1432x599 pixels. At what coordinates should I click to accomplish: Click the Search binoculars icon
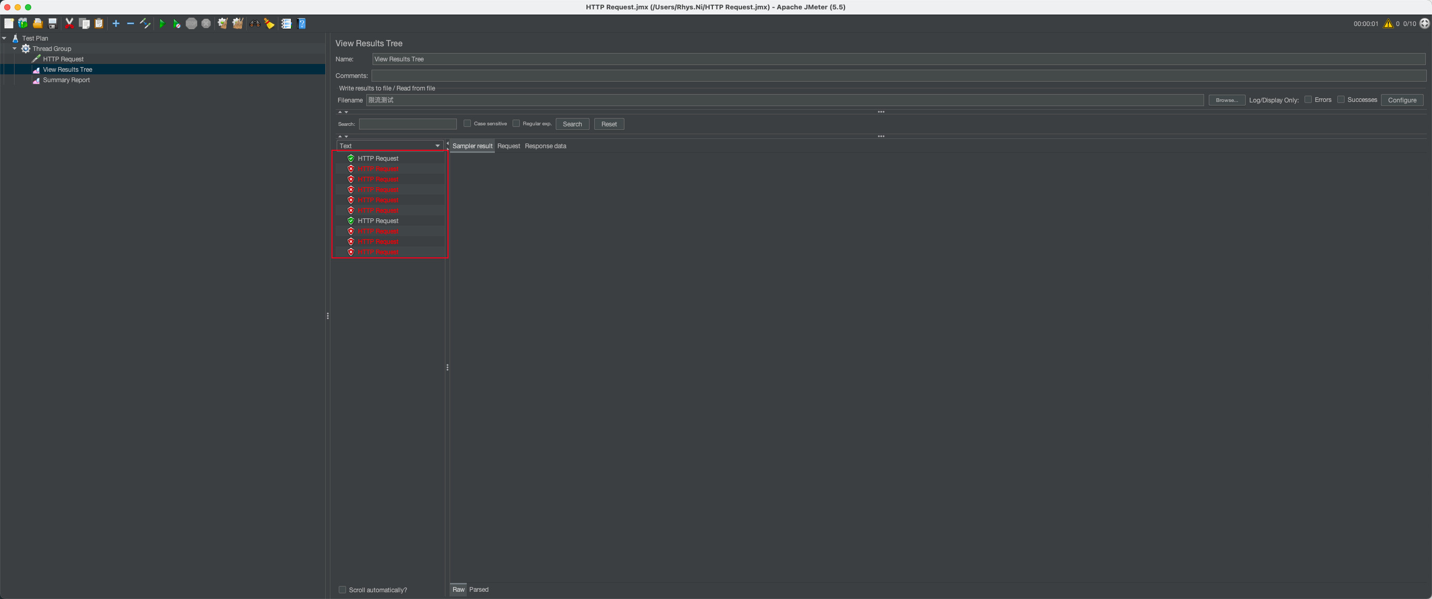pos(254,23)
